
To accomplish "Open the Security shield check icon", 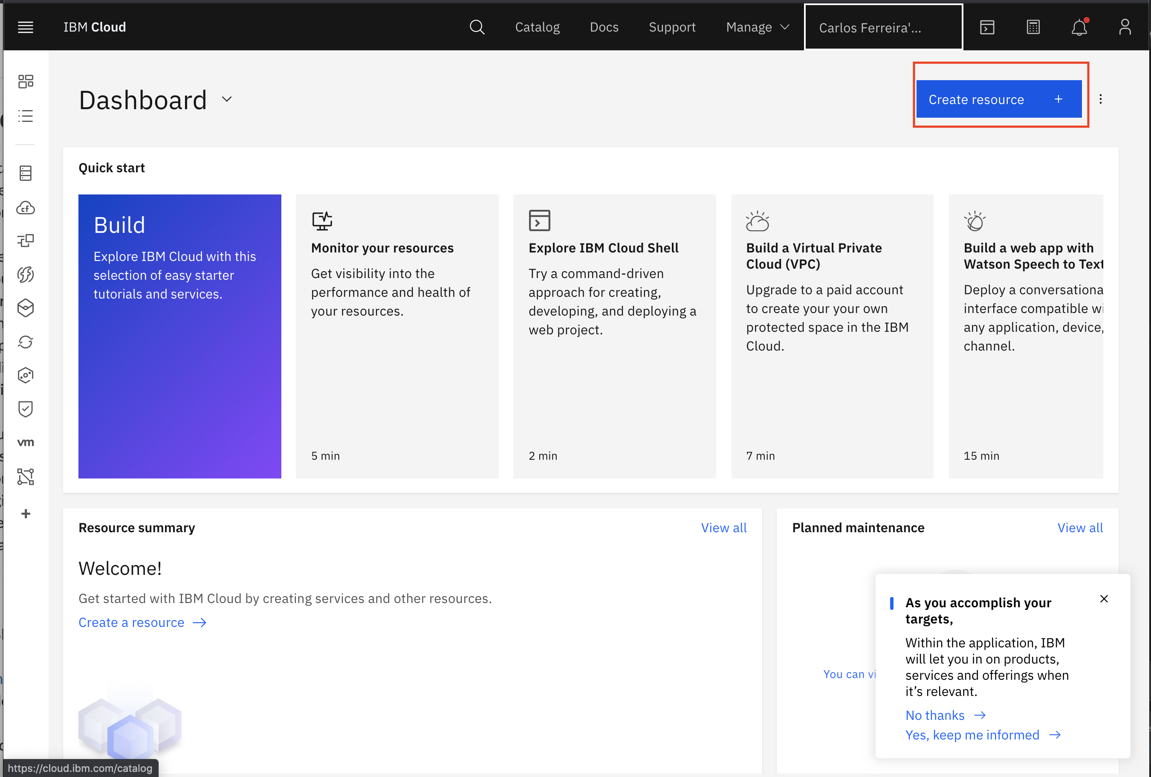I will pyautogui.click(x=25, y=409).
